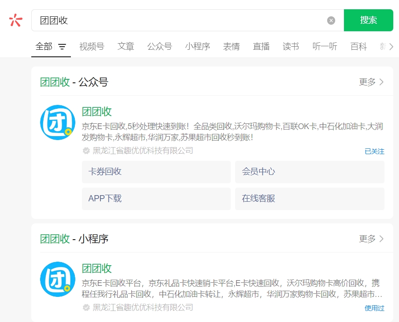The width and height of the screenshot is (399, 322).
Task: Click the verified badge icon in the 公众号 result
Action: [x=86, y=151]
